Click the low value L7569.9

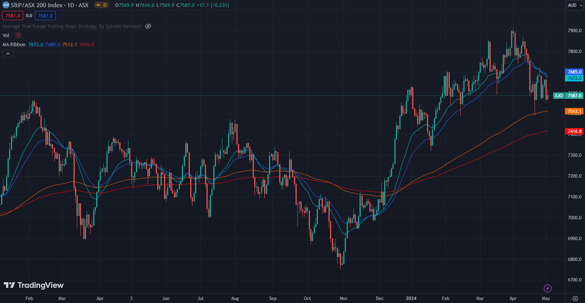point(166,5)
